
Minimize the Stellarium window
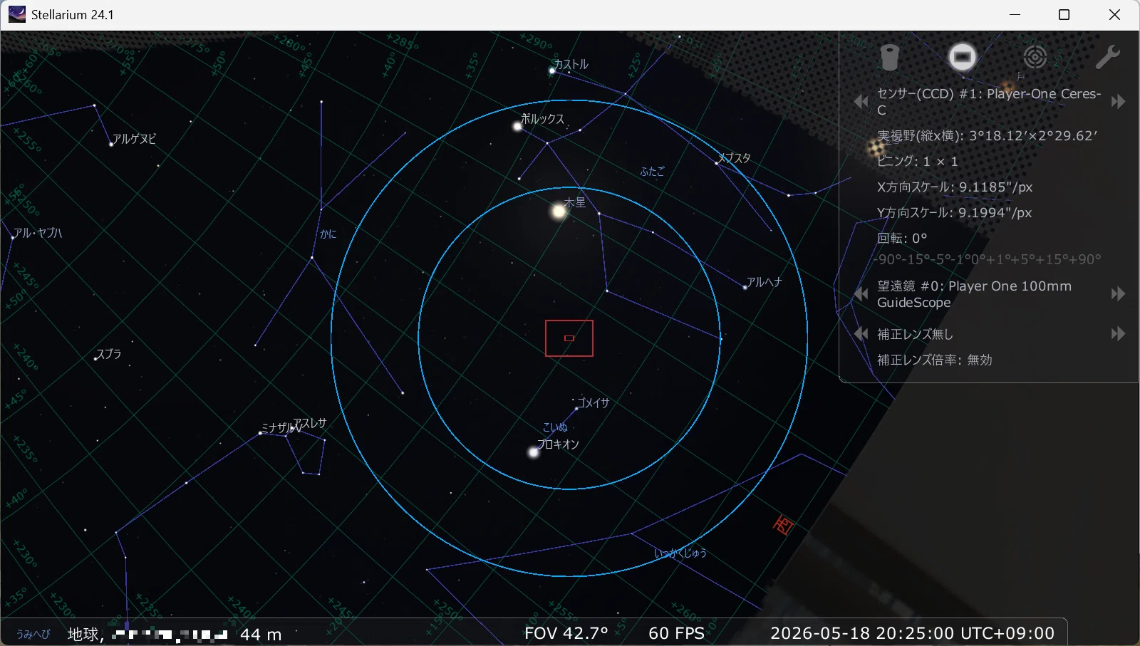point(1015,15)
